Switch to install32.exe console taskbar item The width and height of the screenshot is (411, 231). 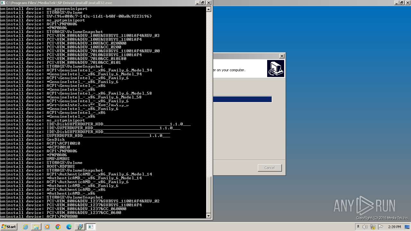(91, 227)
